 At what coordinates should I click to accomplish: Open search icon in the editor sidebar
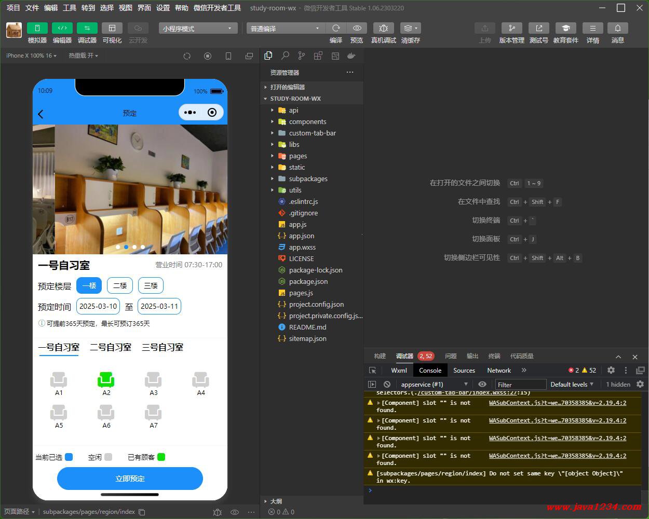click(x=285, y=56)
